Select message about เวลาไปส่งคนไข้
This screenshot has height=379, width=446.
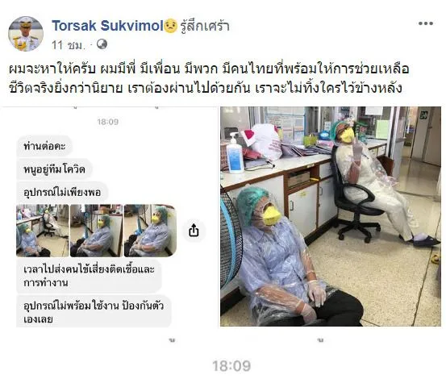89,276
